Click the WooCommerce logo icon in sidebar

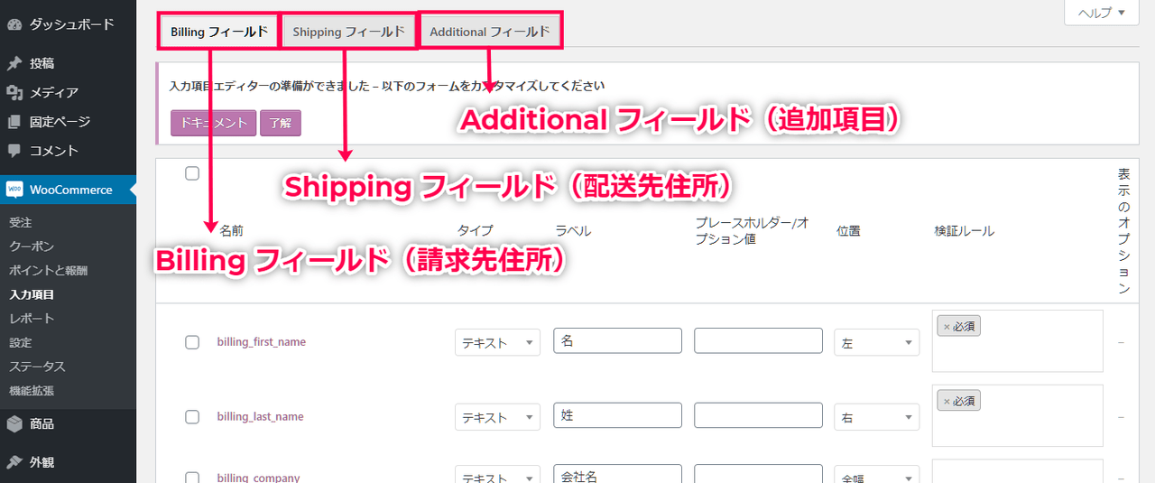[x=14, y=190]
